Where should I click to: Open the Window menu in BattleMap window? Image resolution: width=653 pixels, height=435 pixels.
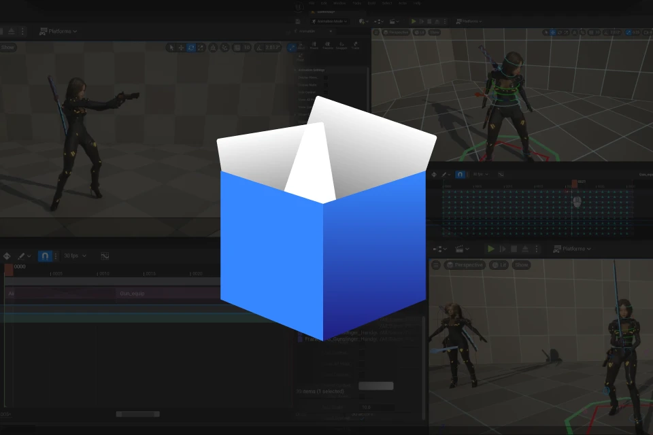click(x=339, y=3)
